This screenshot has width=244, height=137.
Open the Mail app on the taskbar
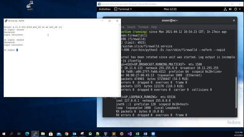(59, 134)
